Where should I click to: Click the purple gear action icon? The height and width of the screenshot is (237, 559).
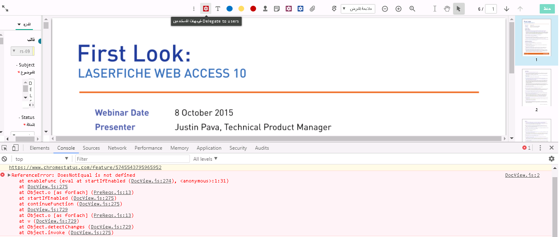[289, 9]
